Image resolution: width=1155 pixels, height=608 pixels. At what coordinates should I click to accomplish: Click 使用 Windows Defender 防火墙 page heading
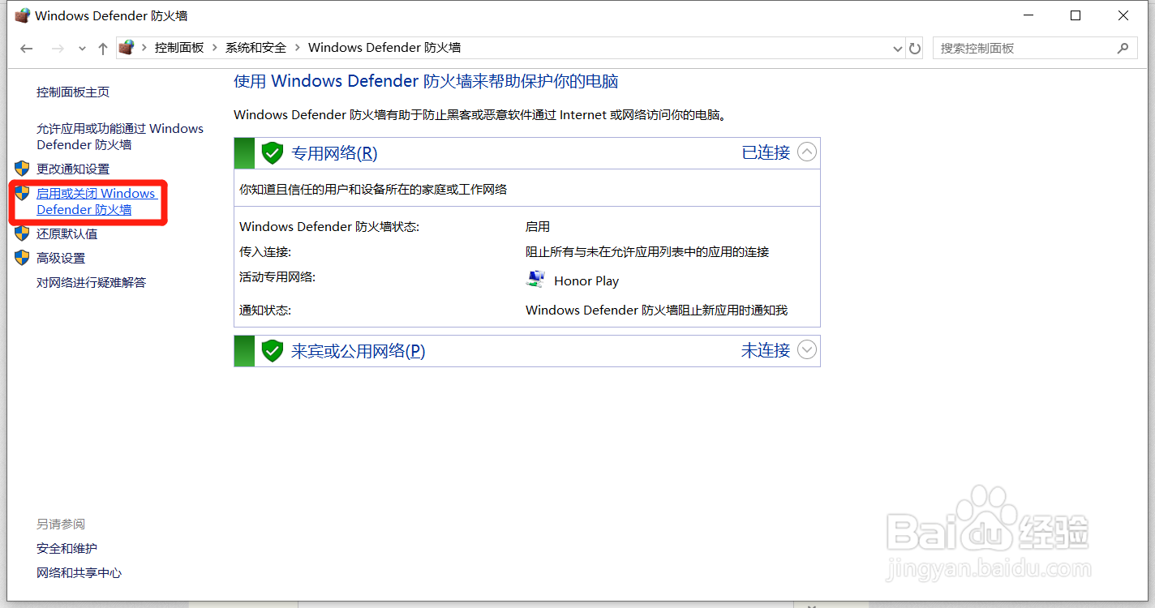[x=426, y=81]
